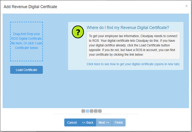Screen dimensions: 192x132
Task: Jump to the third step indicator square
Action: (91, 111)
